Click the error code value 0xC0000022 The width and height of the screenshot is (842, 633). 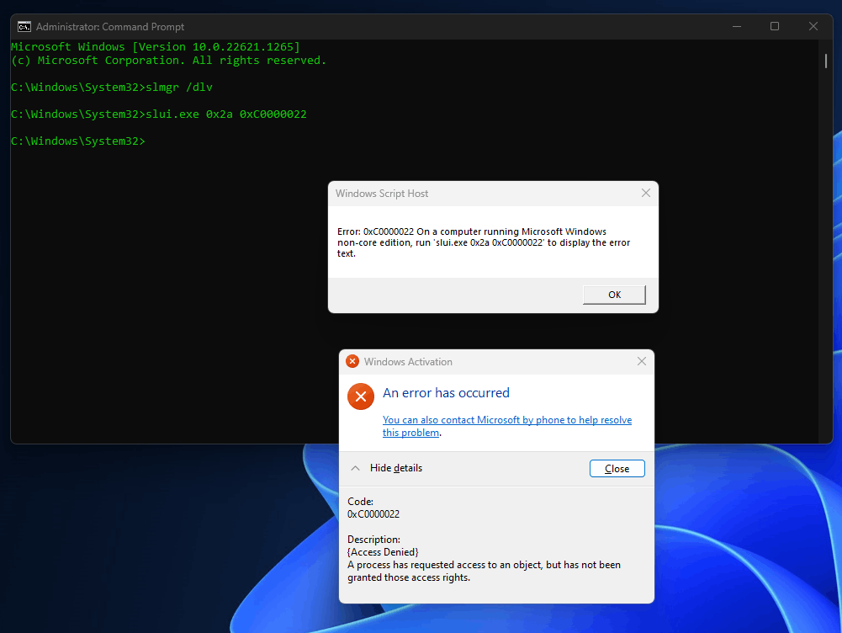tap(373, 514)
